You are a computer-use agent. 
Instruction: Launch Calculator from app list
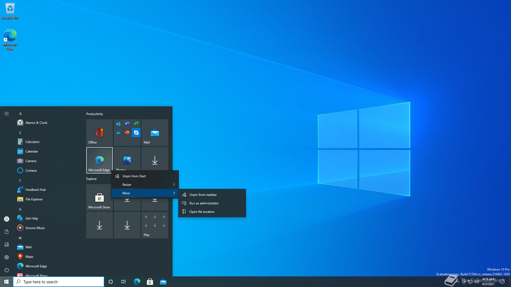pos(48,142)
